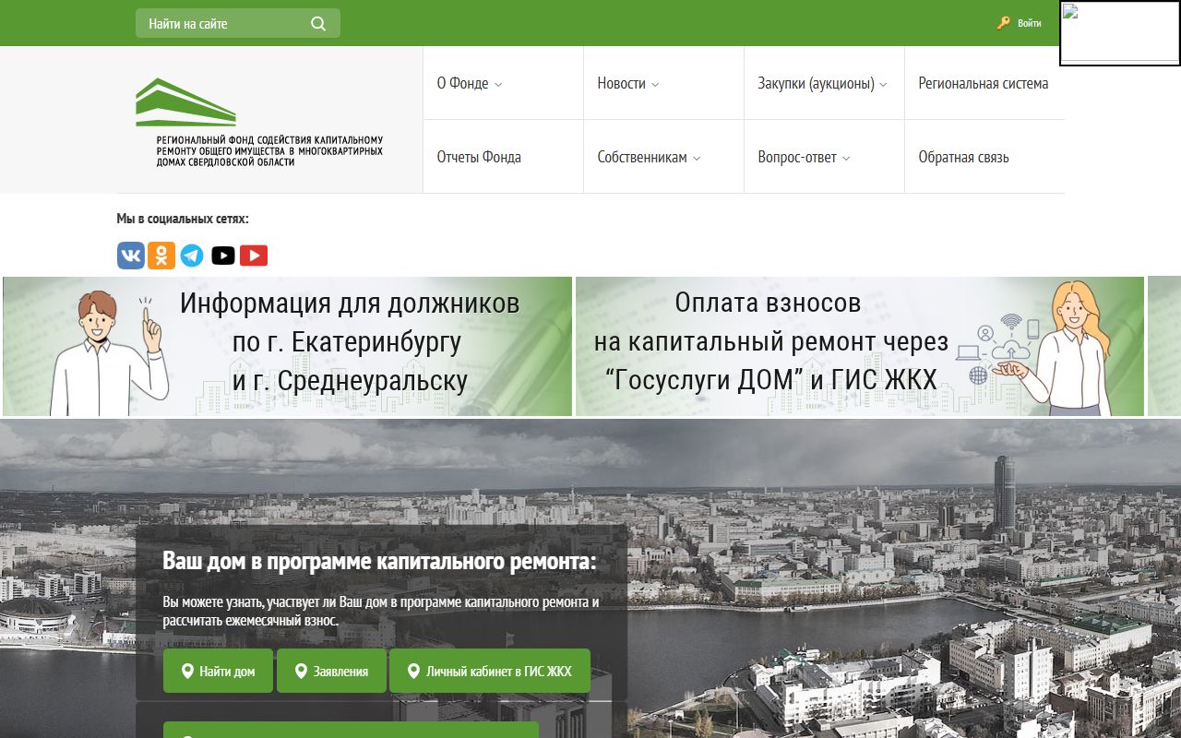Open 'Оплата взносов' Госуслуги ДОМ banner
The image size is (1181, 738).
[860, 346]
